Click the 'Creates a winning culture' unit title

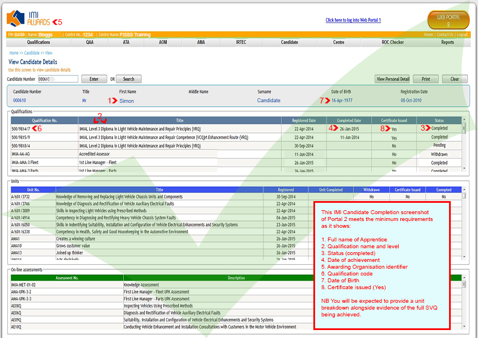tap(76, 239)
